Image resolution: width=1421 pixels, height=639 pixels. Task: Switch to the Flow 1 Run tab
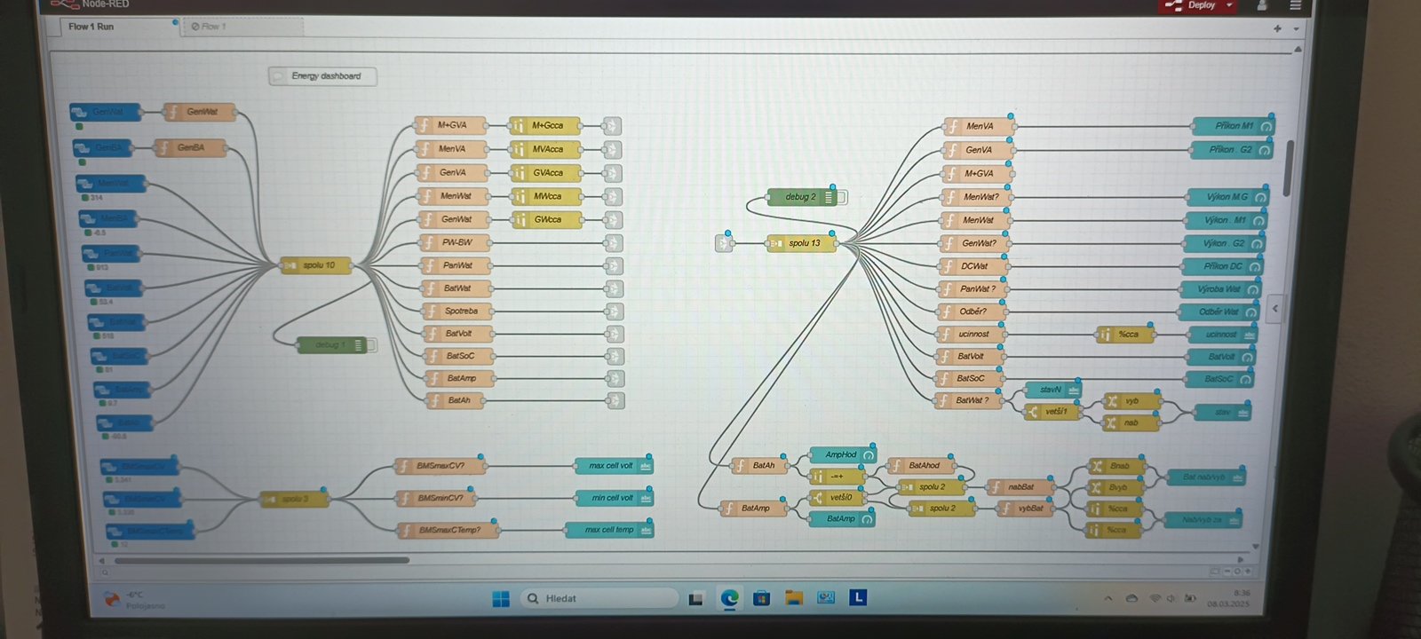[91, 27]
